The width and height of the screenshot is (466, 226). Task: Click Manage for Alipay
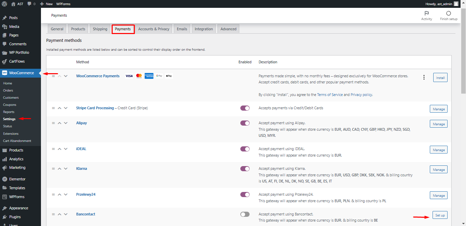tap(439, 124)
